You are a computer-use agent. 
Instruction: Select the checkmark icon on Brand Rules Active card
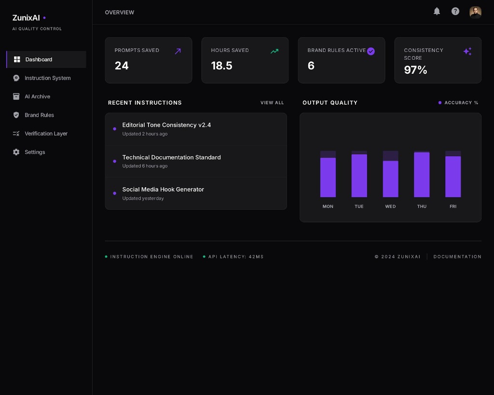click(x=371, y=51)
